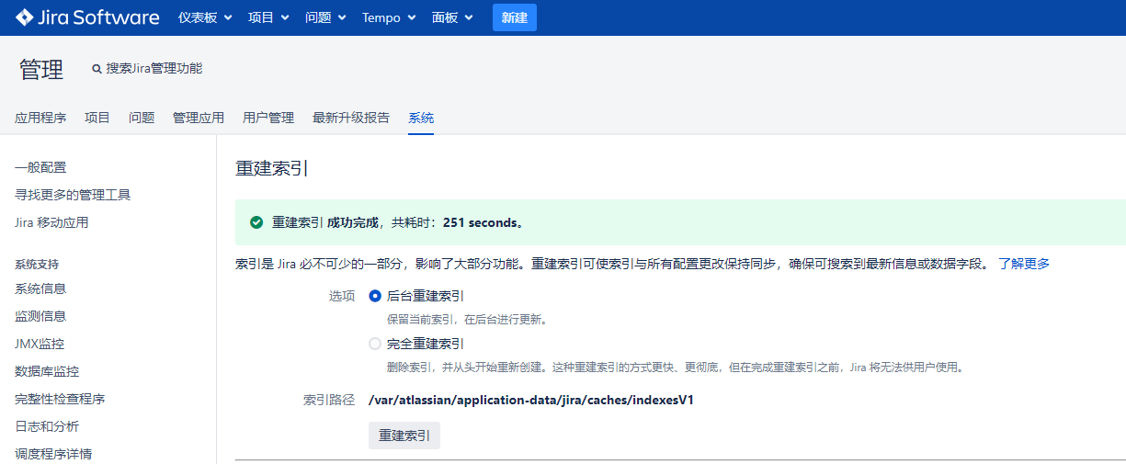This screenshot has width=1126, height=464.
Task: Open JMX监控 in the sidebar
Action: 40,344
